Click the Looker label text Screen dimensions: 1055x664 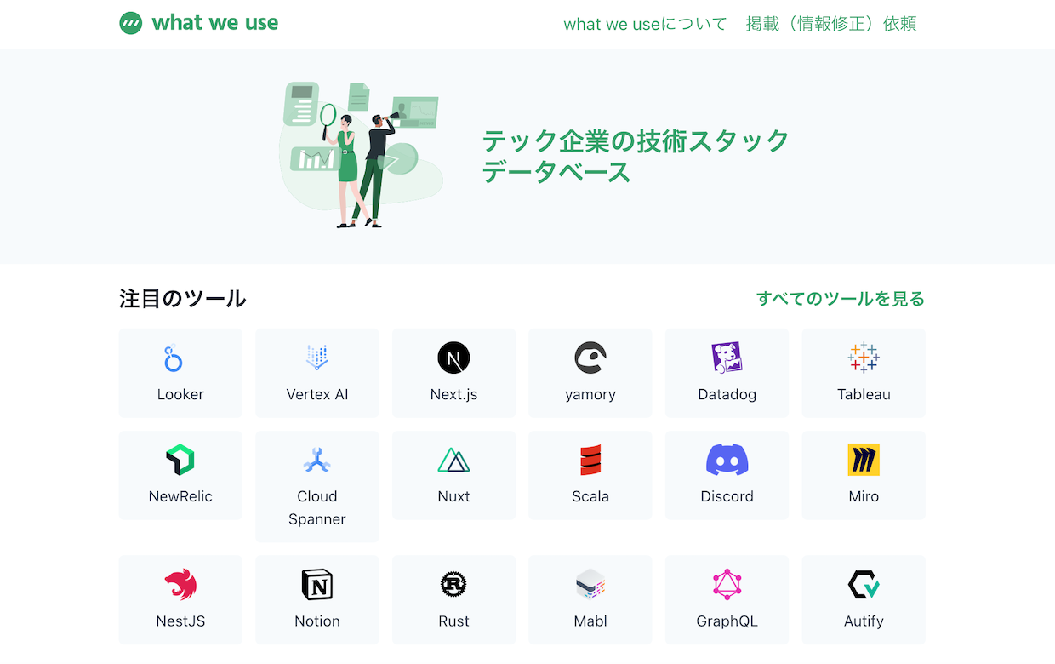[x=180, y=394]
